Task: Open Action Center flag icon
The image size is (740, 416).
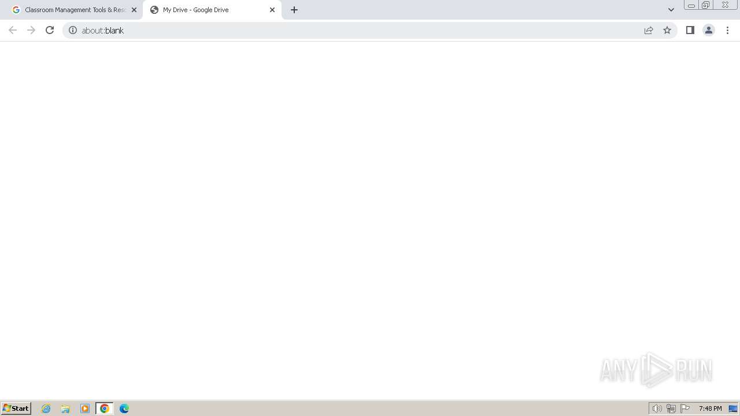Action: point(685,408)
